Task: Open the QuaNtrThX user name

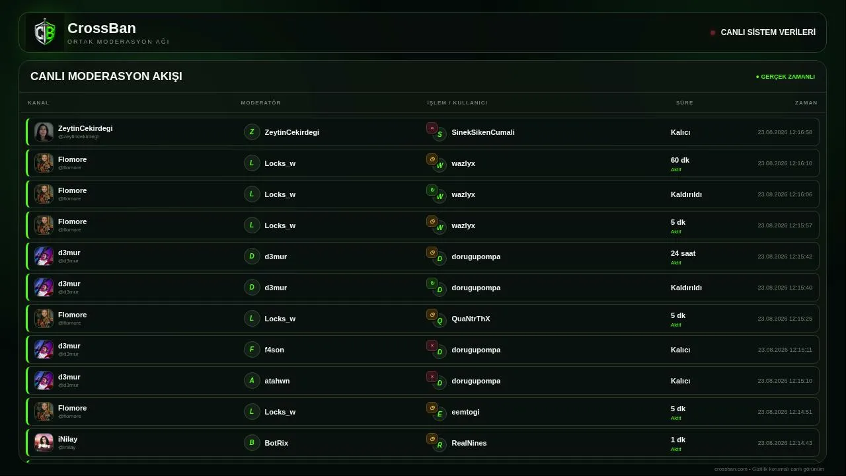Action: (471, 319)
